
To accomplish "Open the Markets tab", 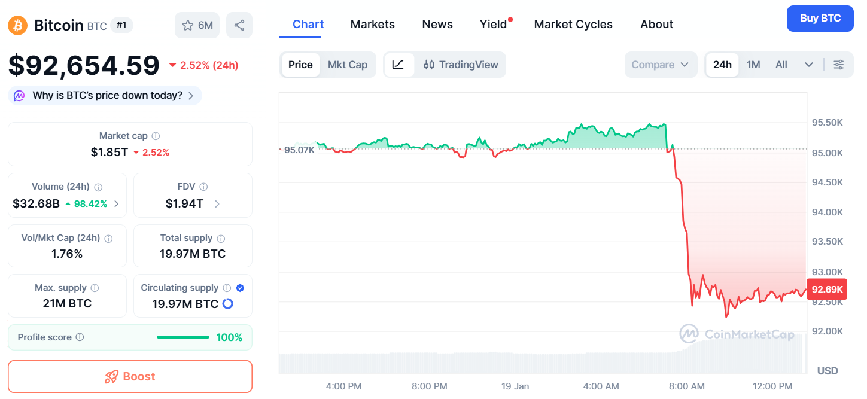I will click(x=372, y=24).
